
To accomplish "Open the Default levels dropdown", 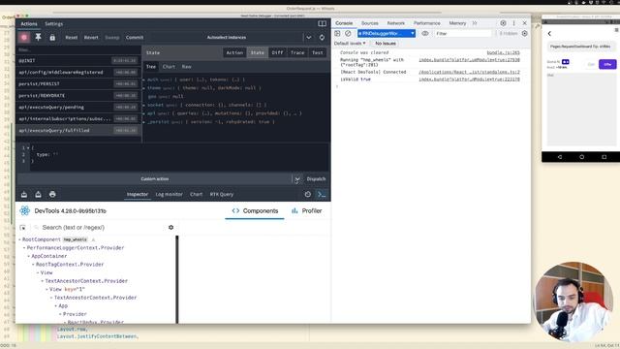I will (x=350, y=43).
